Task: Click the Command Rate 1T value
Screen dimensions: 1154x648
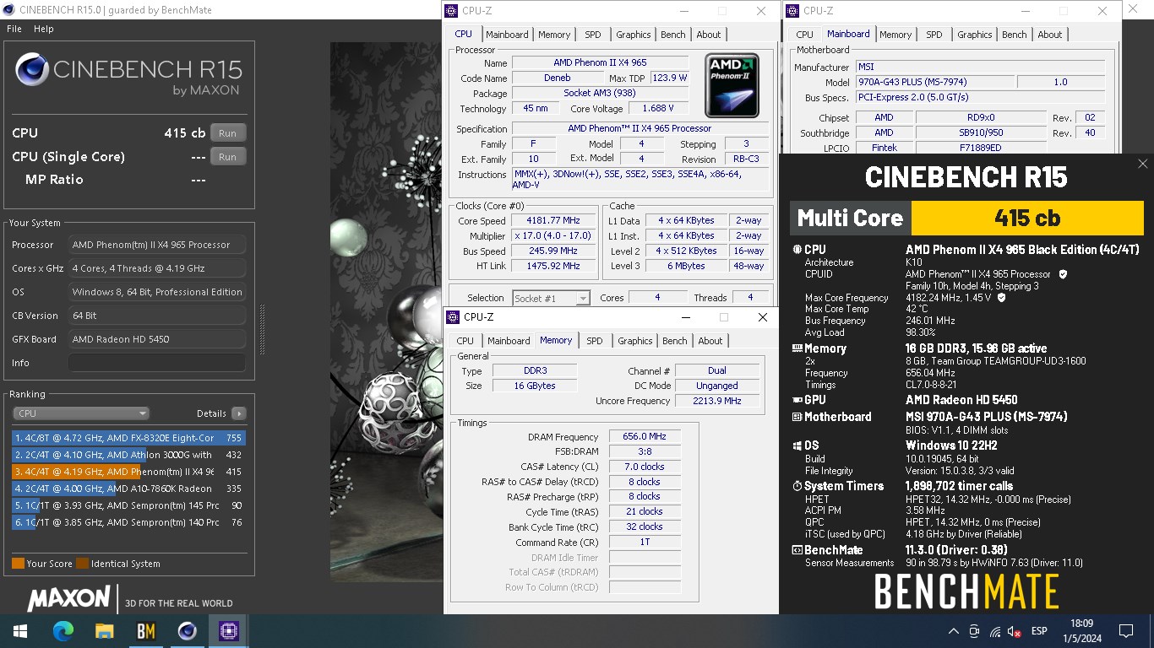Action: point(645,543)
